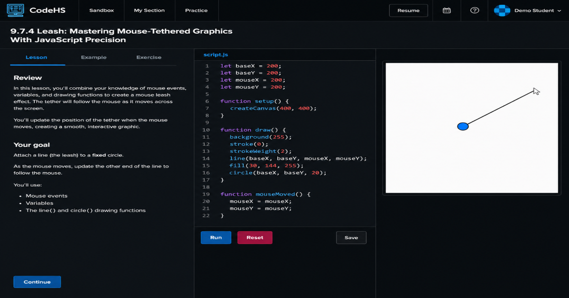The width and height of the screenshot is (569, 298).
Task: Click the 'Review' heading
Action: 28,77
